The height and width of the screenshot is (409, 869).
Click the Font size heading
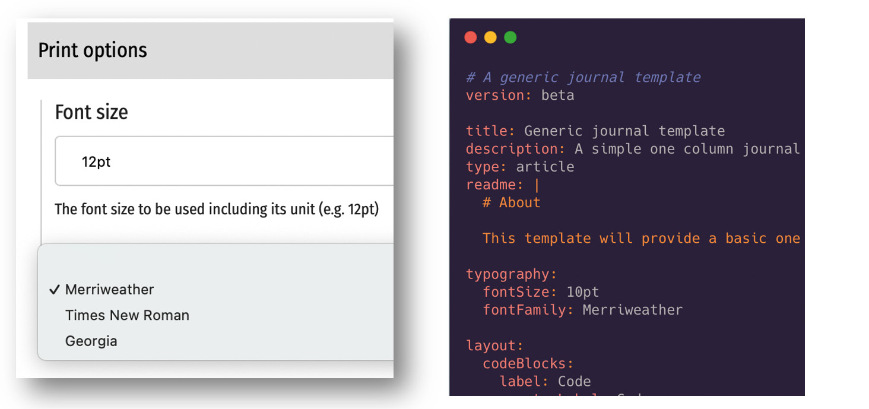pyautogui.click(x=91, y=112)
